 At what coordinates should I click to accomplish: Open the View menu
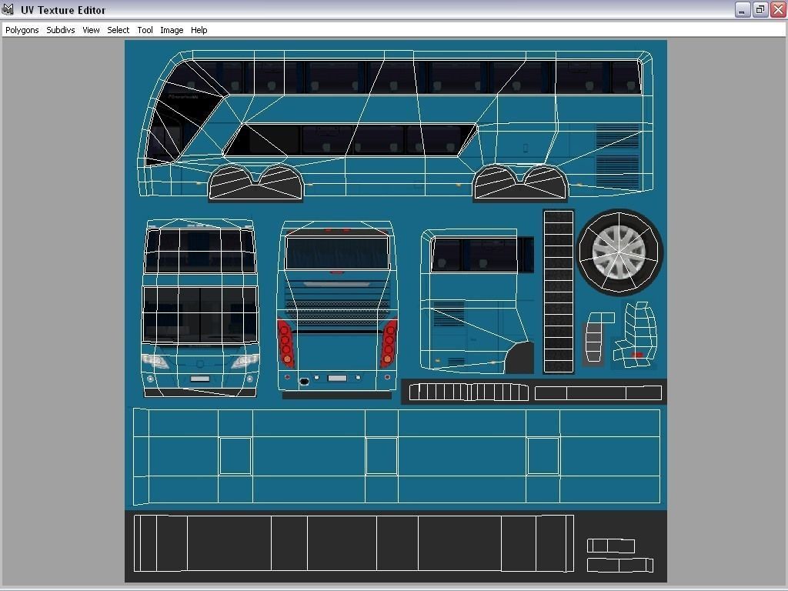coord(91,30)
